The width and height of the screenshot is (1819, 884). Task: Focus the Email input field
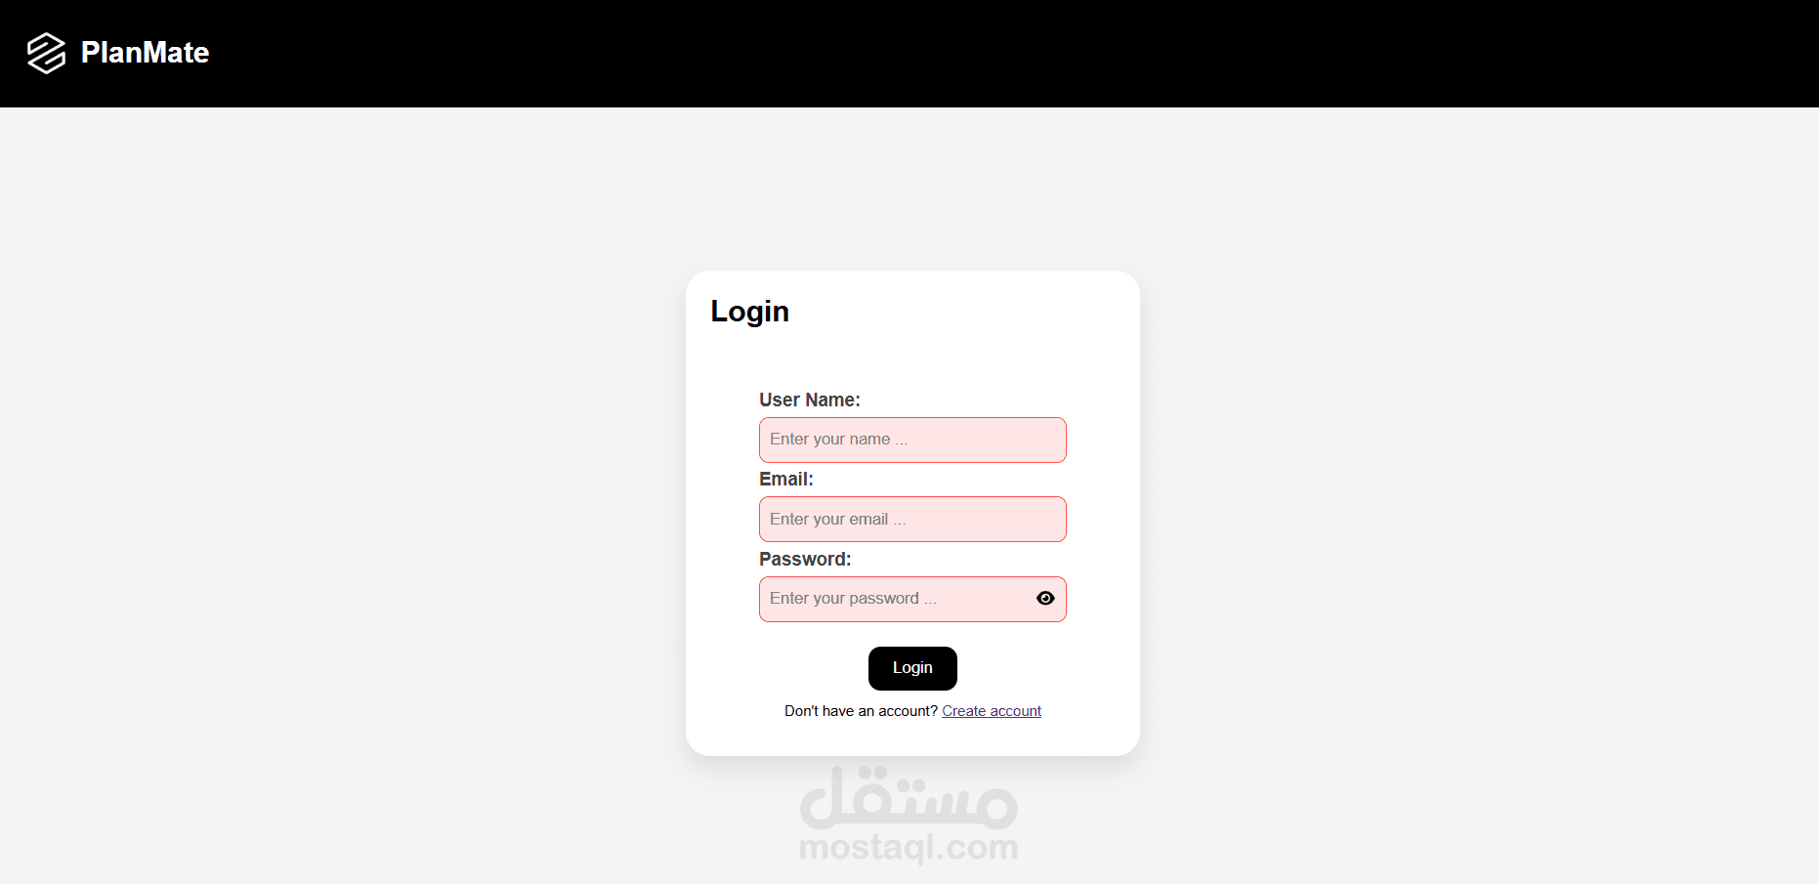point(912,520)
